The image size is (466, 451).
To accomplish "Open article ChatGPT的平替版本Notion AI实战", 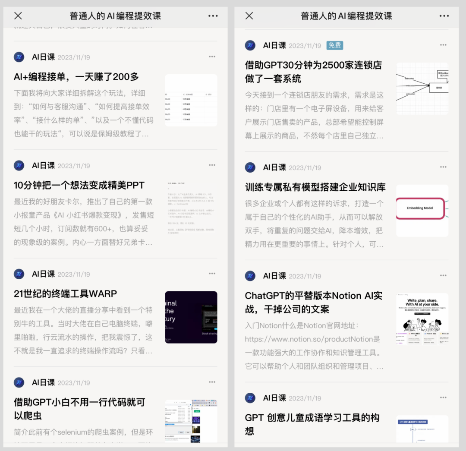I will click(x=314, y=303).
